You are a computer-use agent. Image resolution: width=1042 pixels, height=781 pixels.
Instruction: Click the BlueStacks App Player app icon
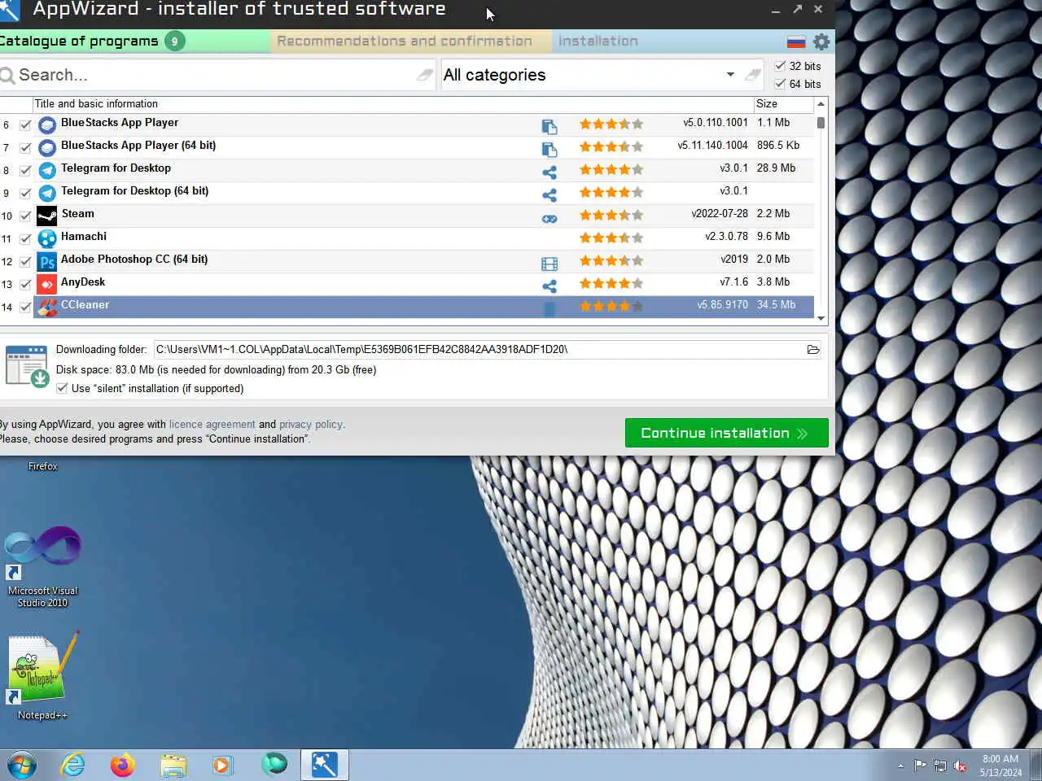[47, 124]
